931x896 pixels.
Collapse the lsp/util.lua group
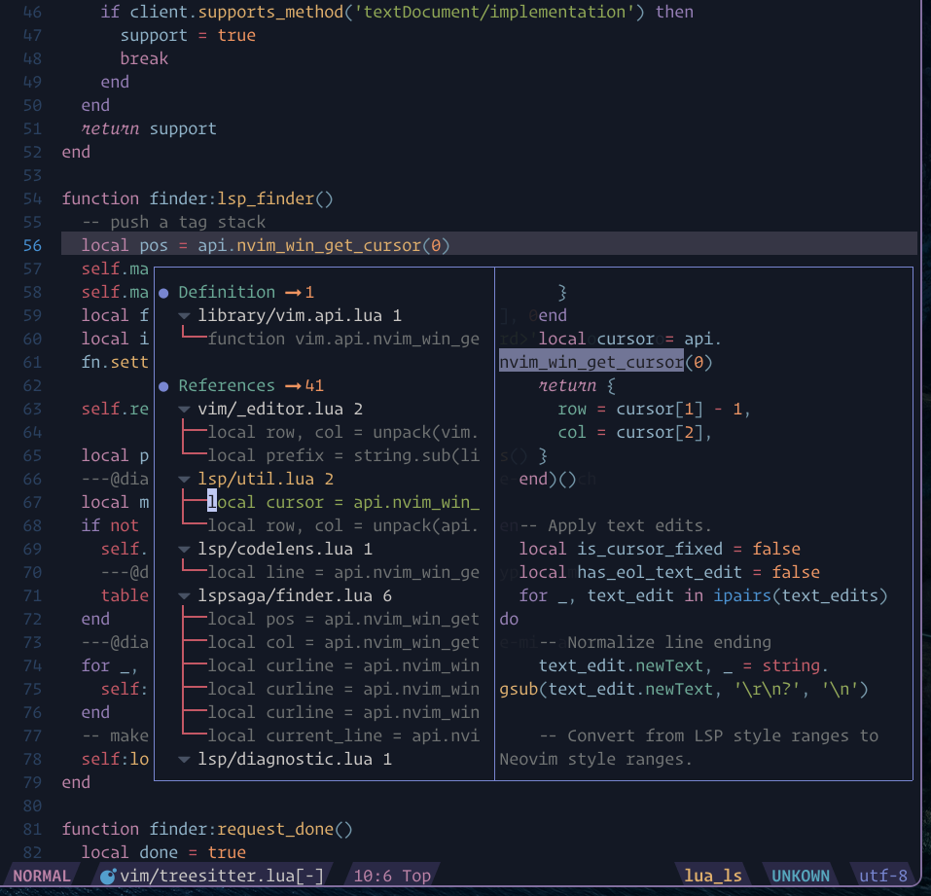pyautogui.click(x=185, y=480)
